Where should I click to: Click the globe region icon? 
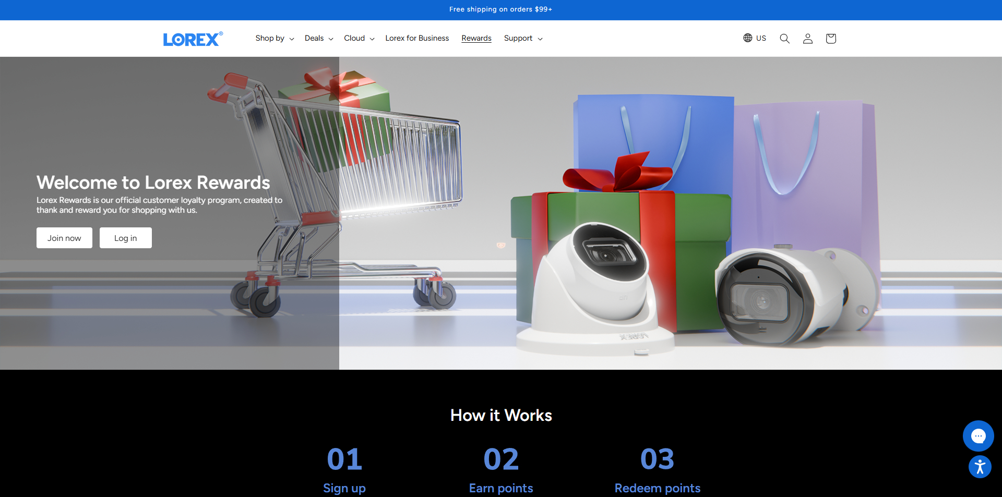(748, 38)
